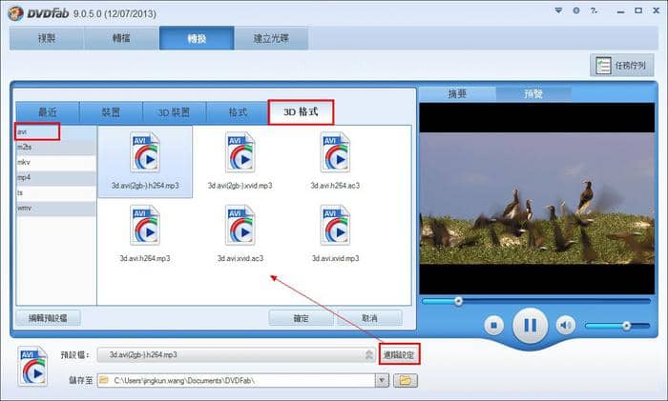Image resolution: width=668 pixels, height=401 pixels.
Task: Expand the preset profile chevron
Action: click(x=369, y=354)
